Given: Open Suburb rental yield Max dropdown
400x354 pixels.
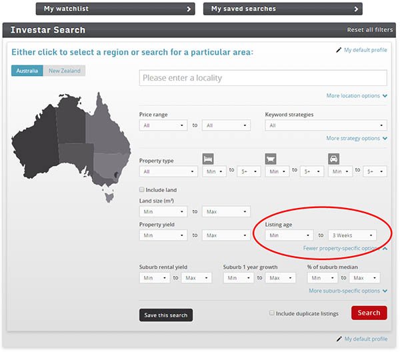Looking at the screenshot, I should [x=197, y=278].
